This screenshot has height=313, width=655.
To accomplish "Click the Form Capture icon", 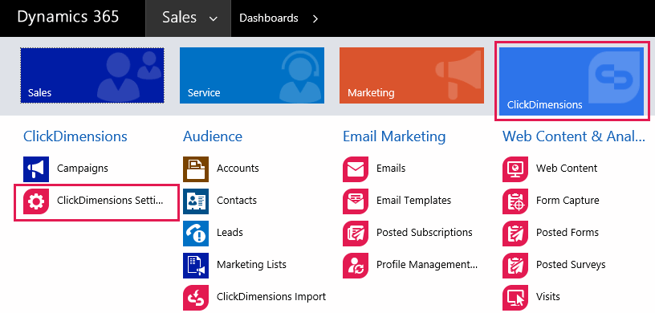I will pos(515,201).
